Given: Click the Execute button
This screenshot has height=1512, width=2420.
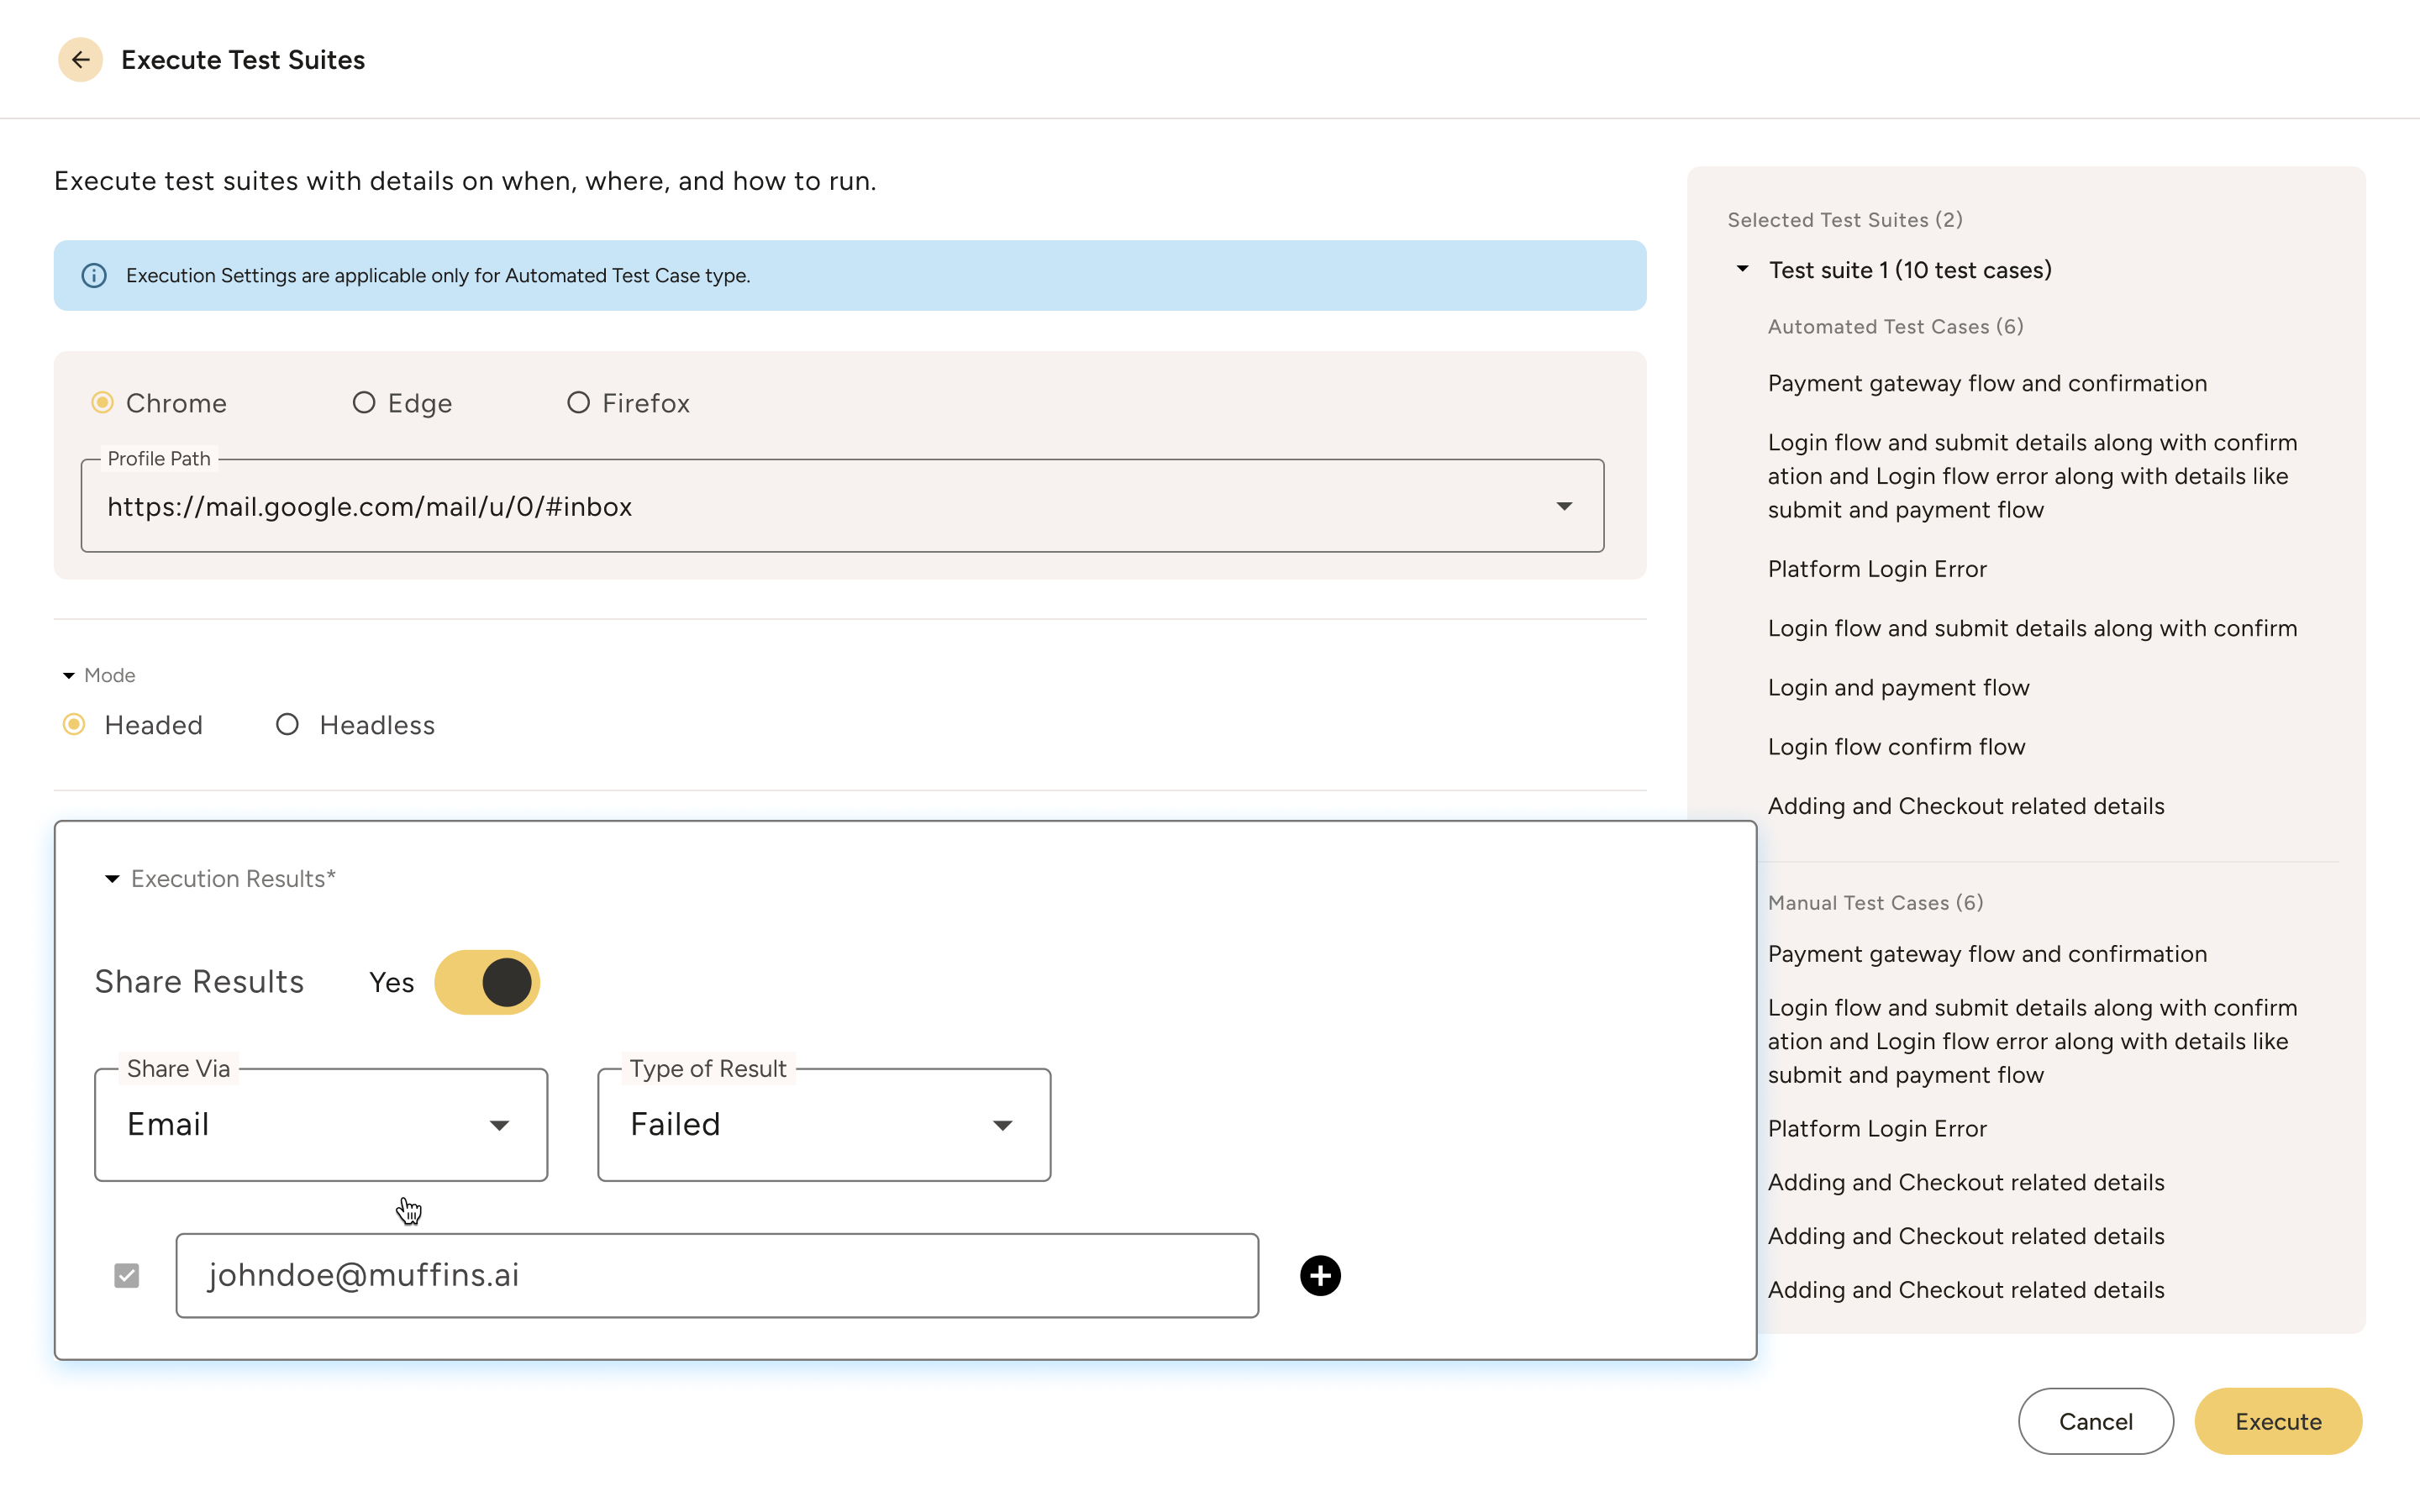Looking at the screenshot, I should click(x=2277, y=1421).
